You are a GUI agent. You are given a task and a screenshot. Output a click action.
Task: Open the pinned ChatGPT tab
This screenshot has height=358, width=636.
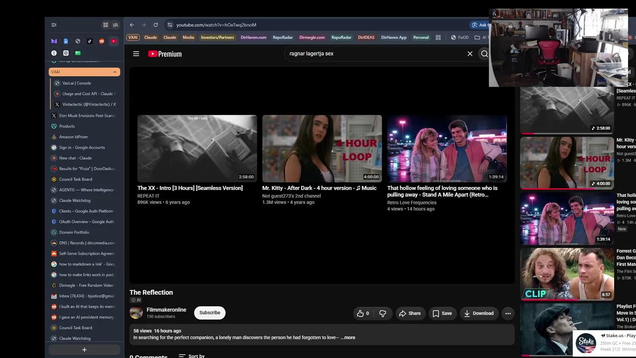click(x=66, y=53)
